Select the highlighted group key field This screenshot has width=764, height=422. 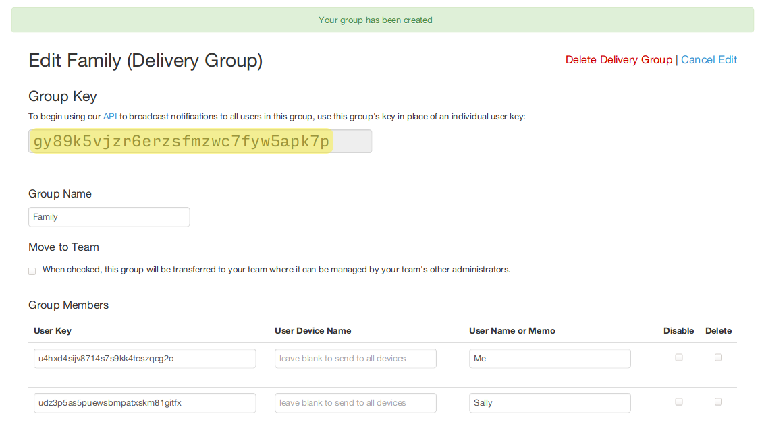click(x=200, y=142)
